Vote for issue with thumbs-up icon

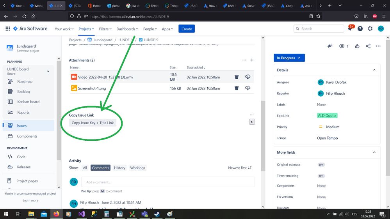(357, 46)
